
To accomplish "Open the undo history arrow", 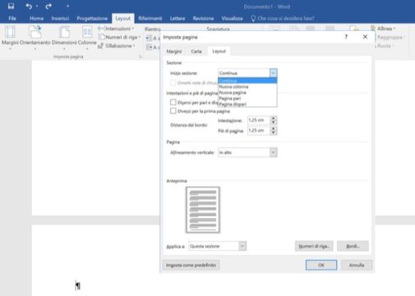I will click(37, 6).
